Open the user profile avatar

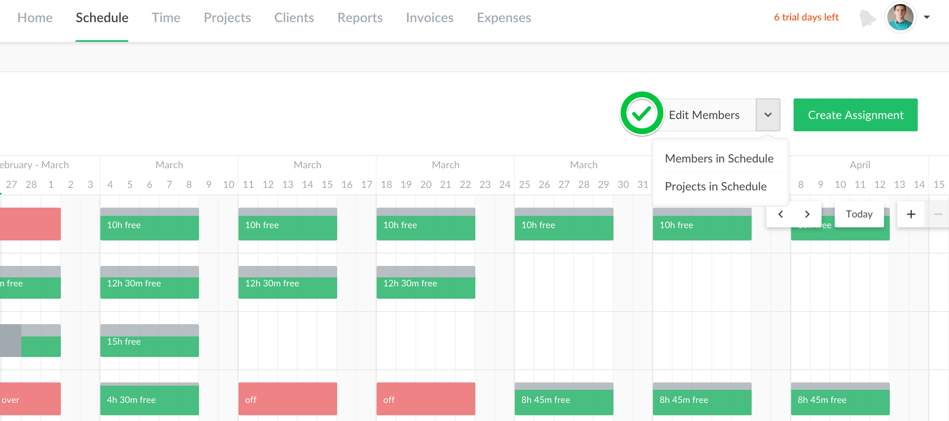point(900,18)
